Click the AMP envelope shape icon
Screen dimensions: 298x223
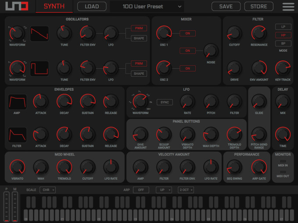(17, 102)
